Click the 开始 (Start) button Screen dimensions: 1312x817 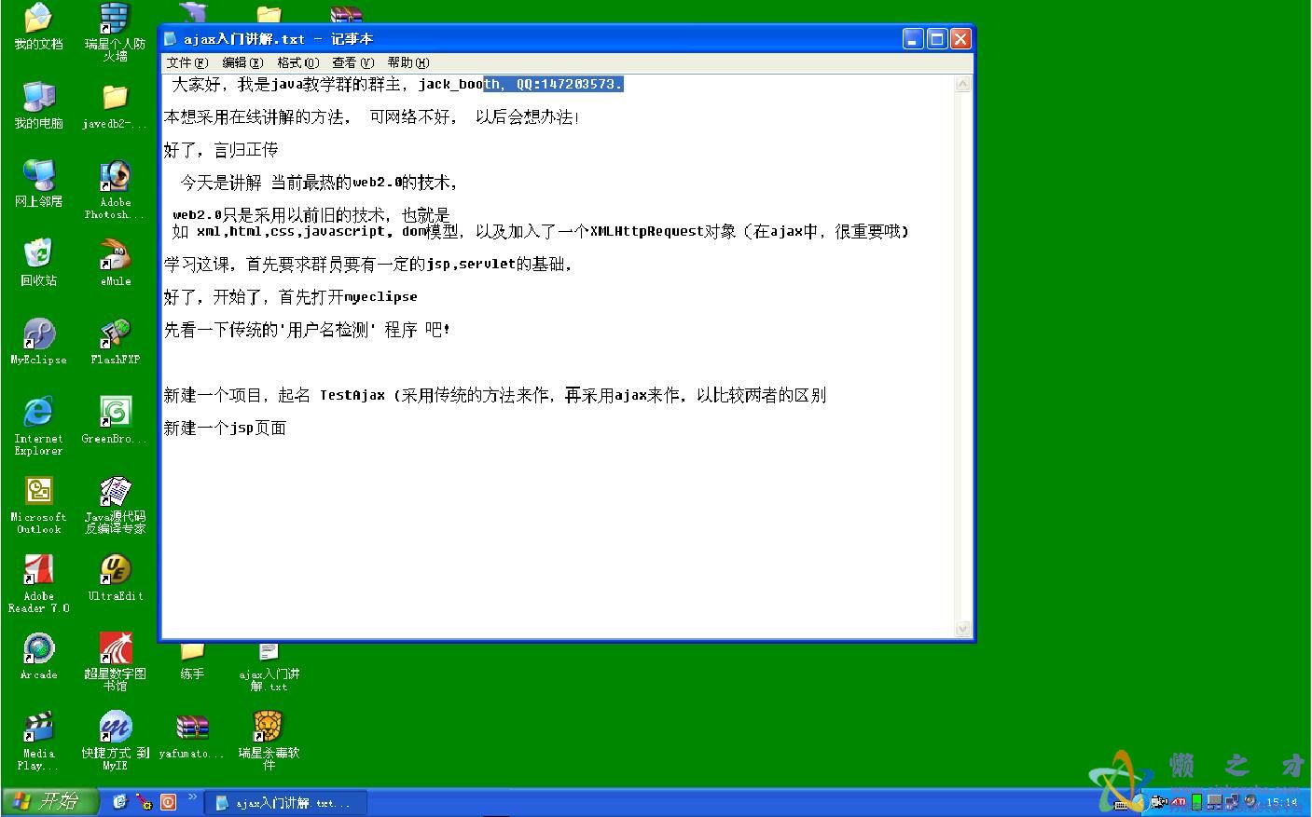pos(47,801)
